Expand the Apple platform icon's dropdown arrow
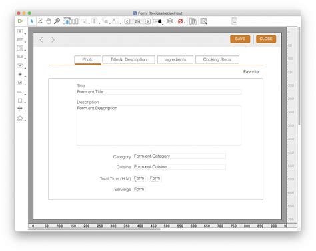Image resolution: width=316 pixels, height=251 pixels. click(x=163, y=24)
